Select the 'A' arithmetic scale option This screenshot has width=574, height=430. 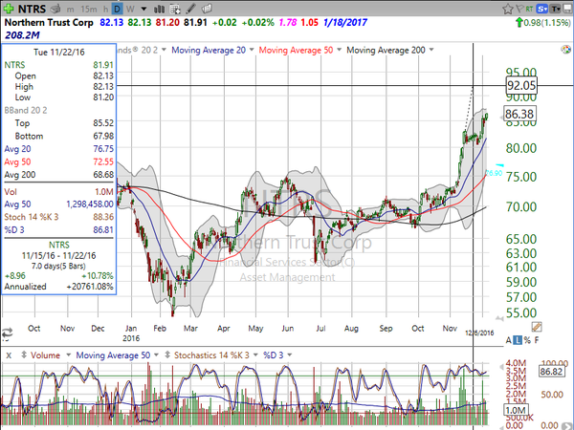pos(509,340)
